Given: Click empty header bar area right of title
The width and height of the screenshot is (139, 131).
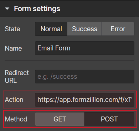Looking at the screenshot, I should (99, 9).
